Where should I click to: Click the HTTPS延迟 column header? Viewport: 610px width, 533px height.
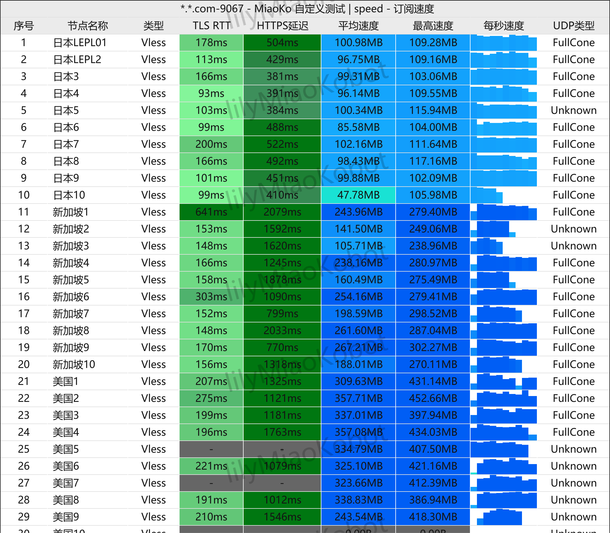(282, 26)
